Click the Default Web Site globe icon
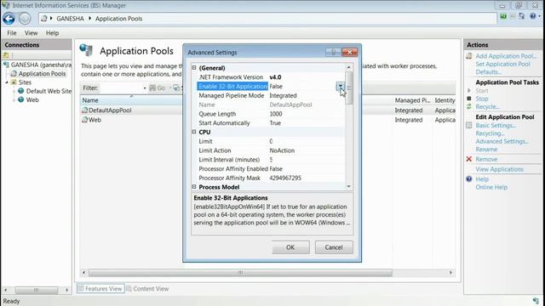This screenshot has width=545, height=306. point(20,91)
